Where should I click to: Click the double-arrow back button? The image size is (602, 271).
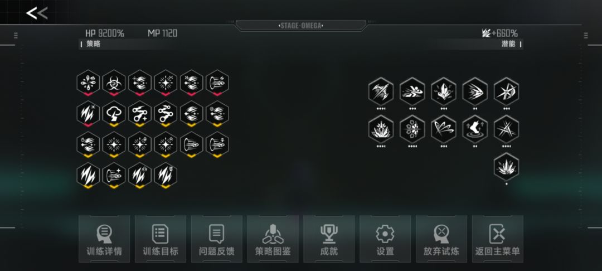click(x=37, y=13)
